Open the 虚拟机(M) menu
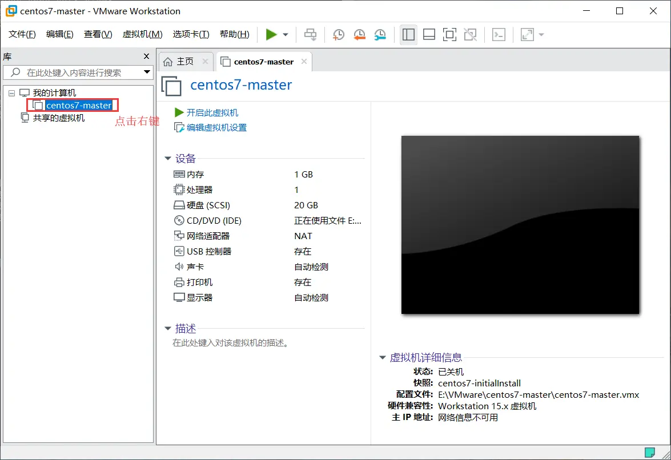Image resolution: width=671 pixels, height=460 pixels. point(143,34)
